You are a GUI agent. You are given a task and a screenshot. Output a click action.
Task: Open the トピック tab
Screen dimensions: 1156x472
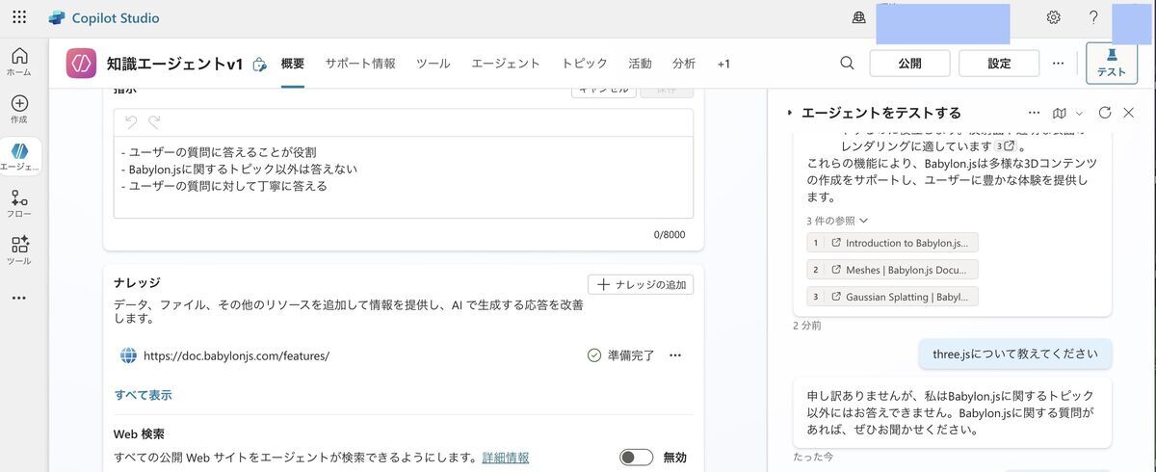585,64
